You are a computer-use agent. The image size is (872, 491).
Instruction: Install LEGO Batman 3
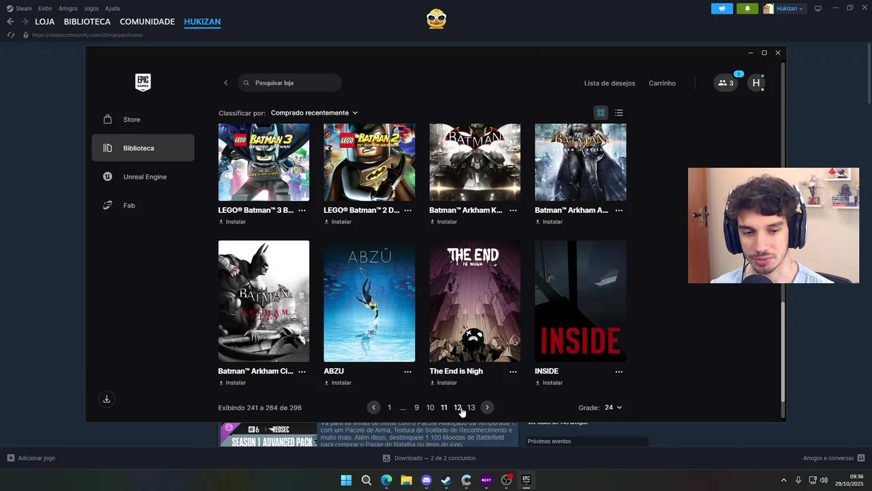point(232,222)
